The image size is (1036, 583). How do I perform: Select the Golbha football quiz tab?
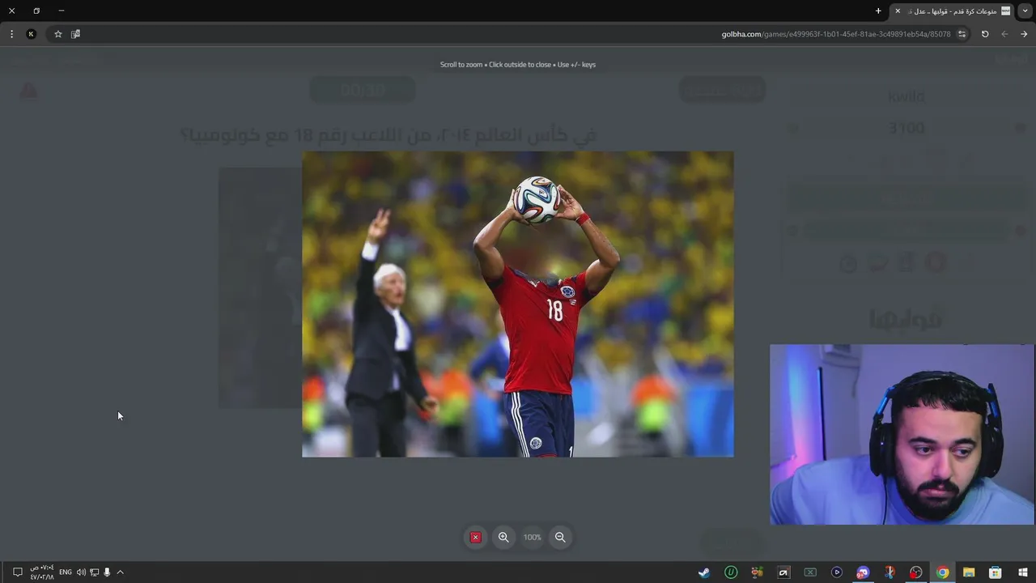tap(953, 11)
